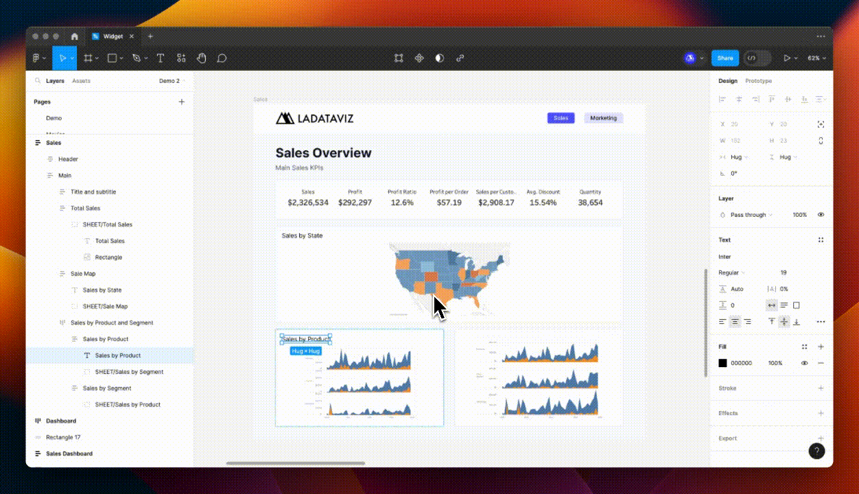
Task: Toggle constrain proportions link icon
Action: [x=821, y=141]
